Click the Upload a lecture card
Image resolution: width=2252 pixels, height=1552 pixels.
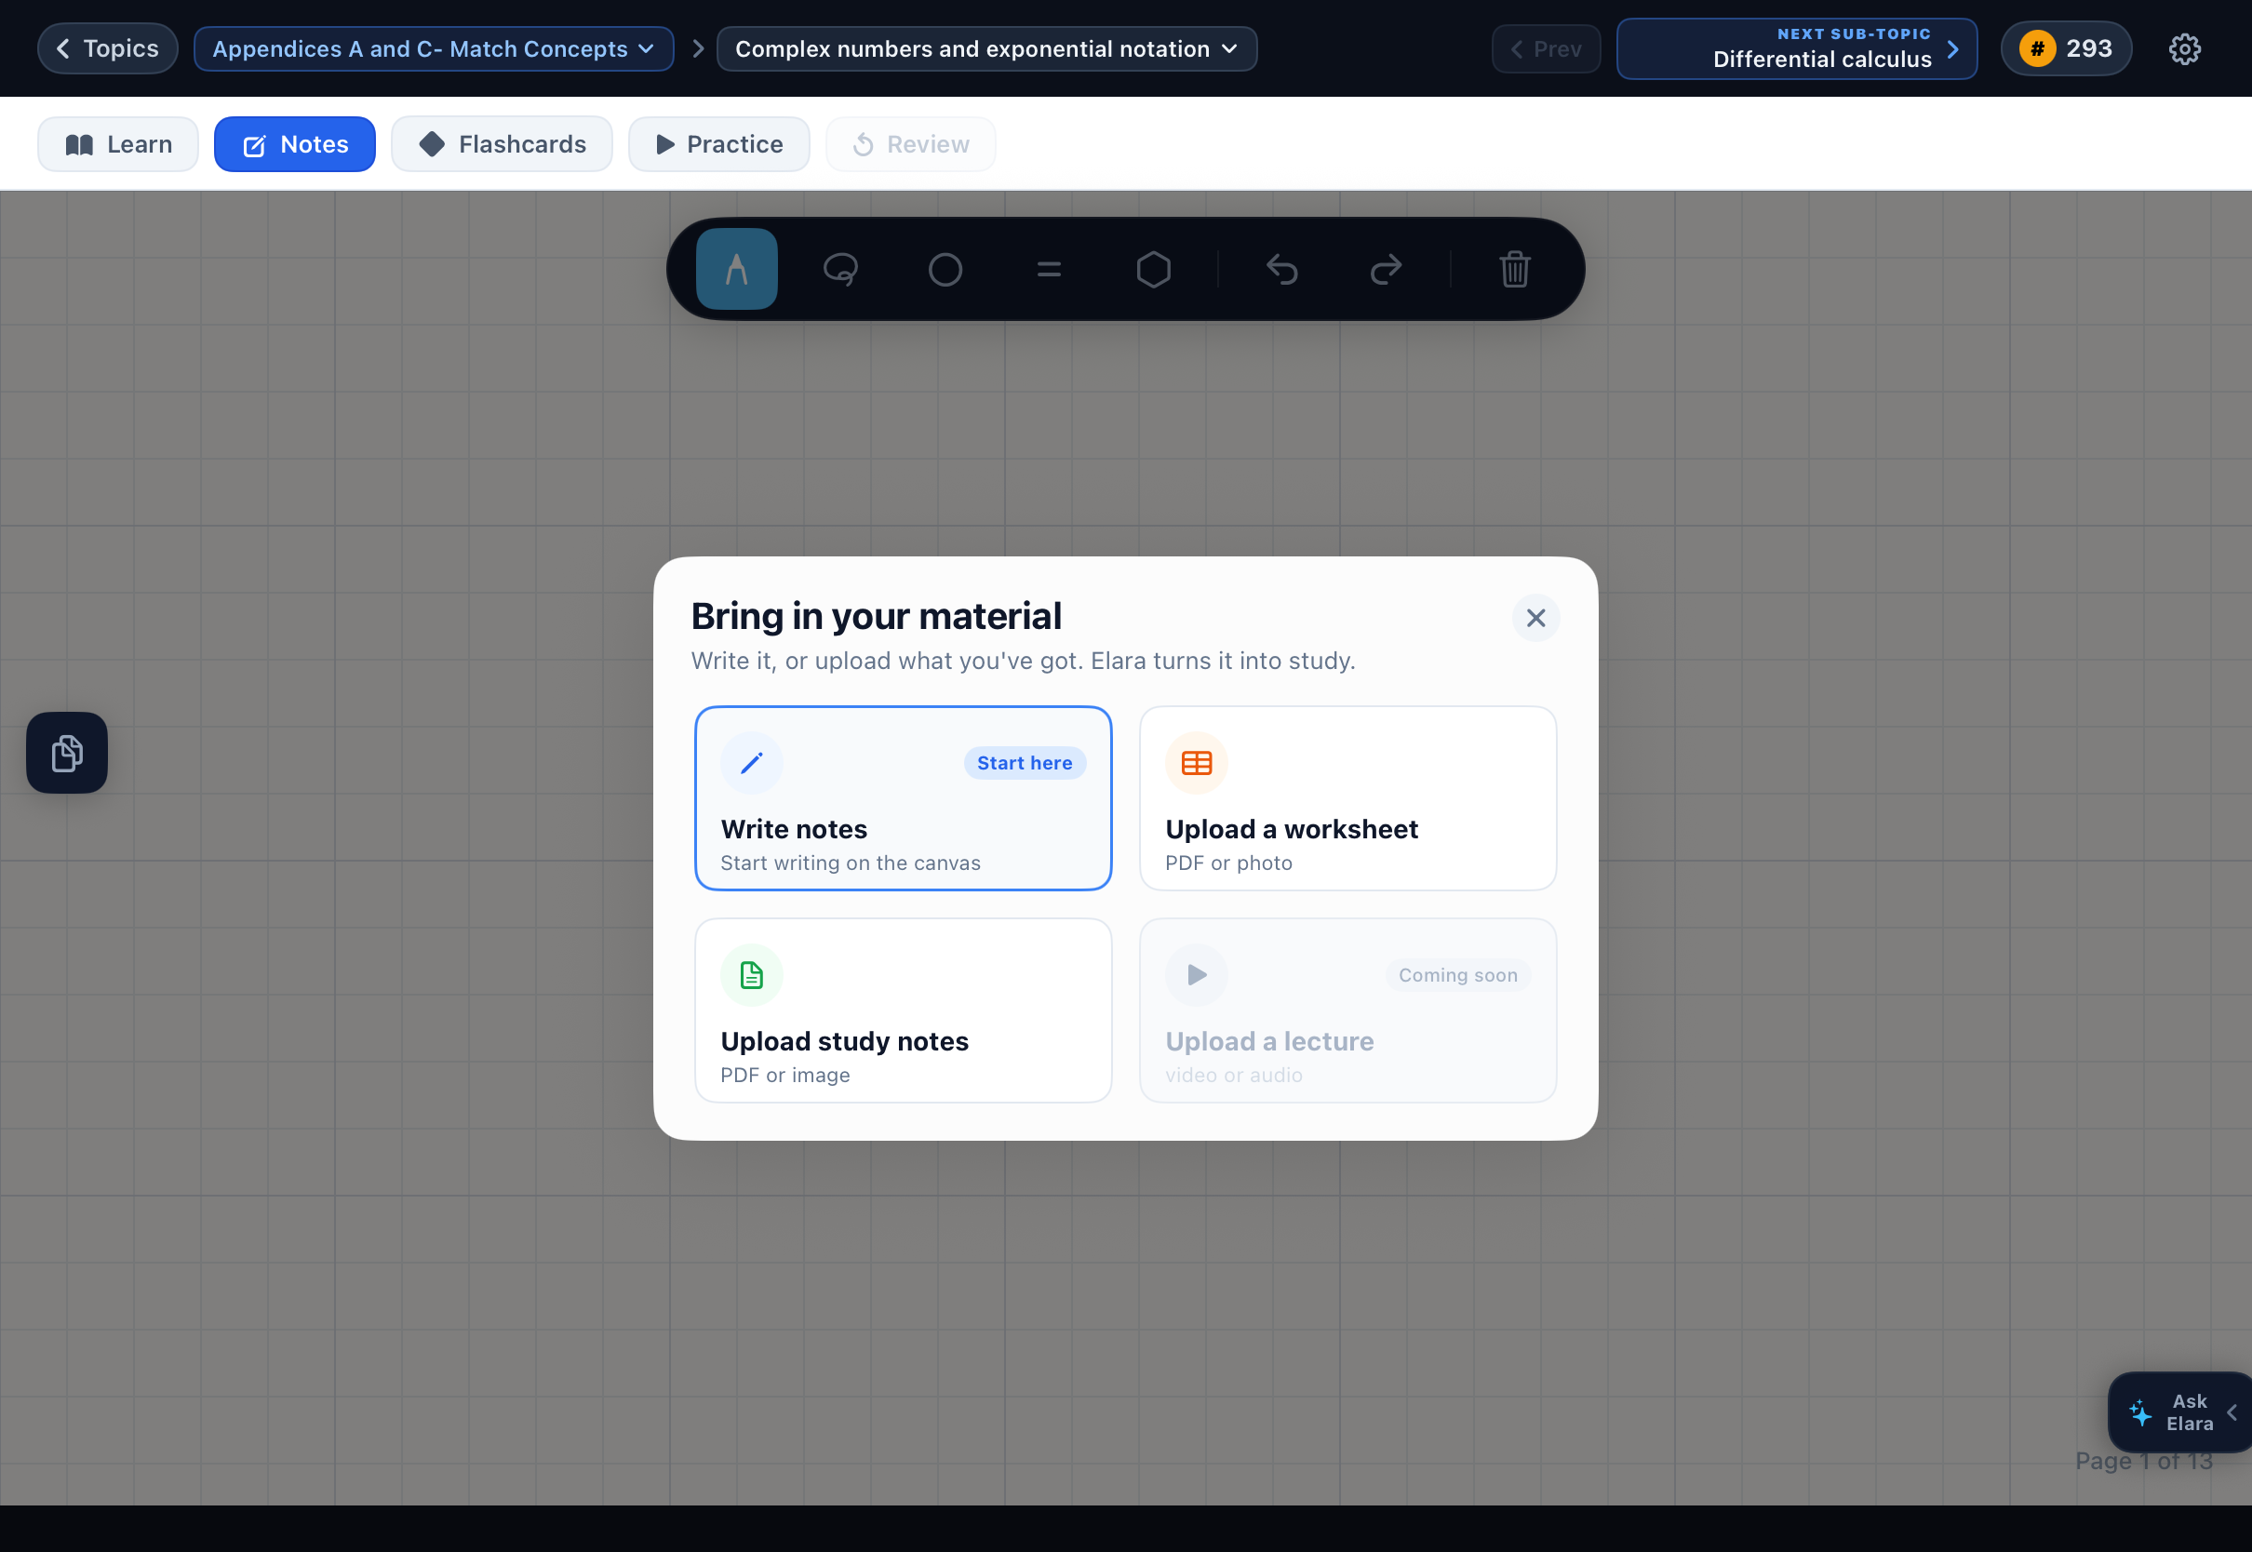pyautogui.click(x=1347, y=1010)
